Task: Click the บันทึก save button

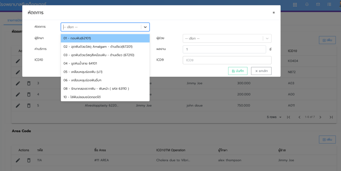Action: 238,71
